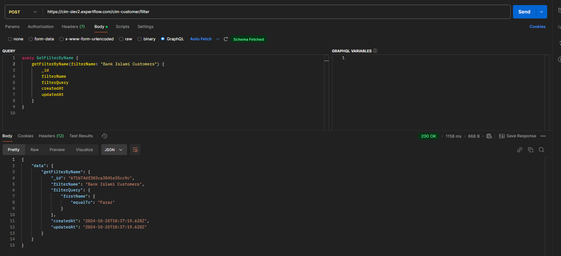561x256 pixels.
Task: Open the response history icon
Action: click(104, 136)
